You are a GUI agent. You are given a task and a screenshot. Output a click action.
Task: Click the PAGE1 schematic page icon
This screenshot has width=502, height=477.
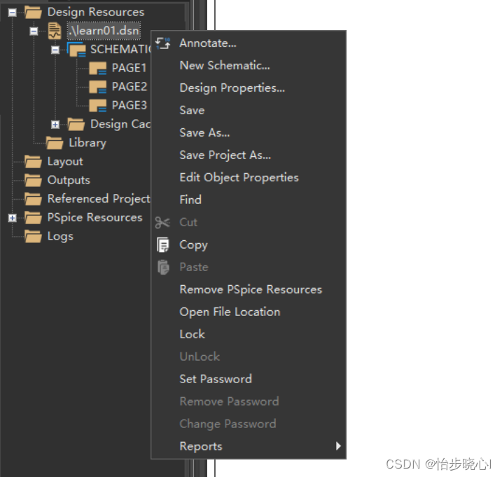click(98, 69)
